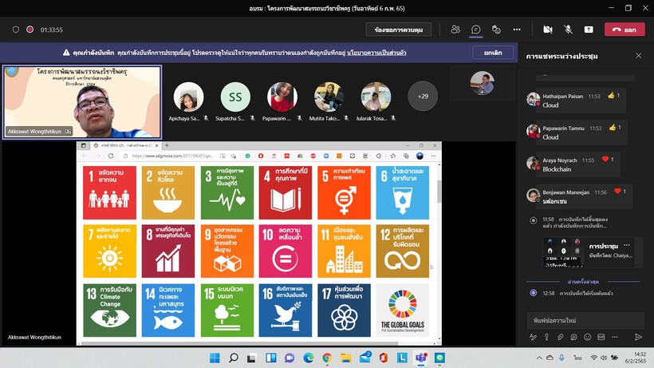This screenshot has height=368, width=654.
Task: Click the refresh icon in shared browser
Action: pyautogui.click(x=111, y=156)
